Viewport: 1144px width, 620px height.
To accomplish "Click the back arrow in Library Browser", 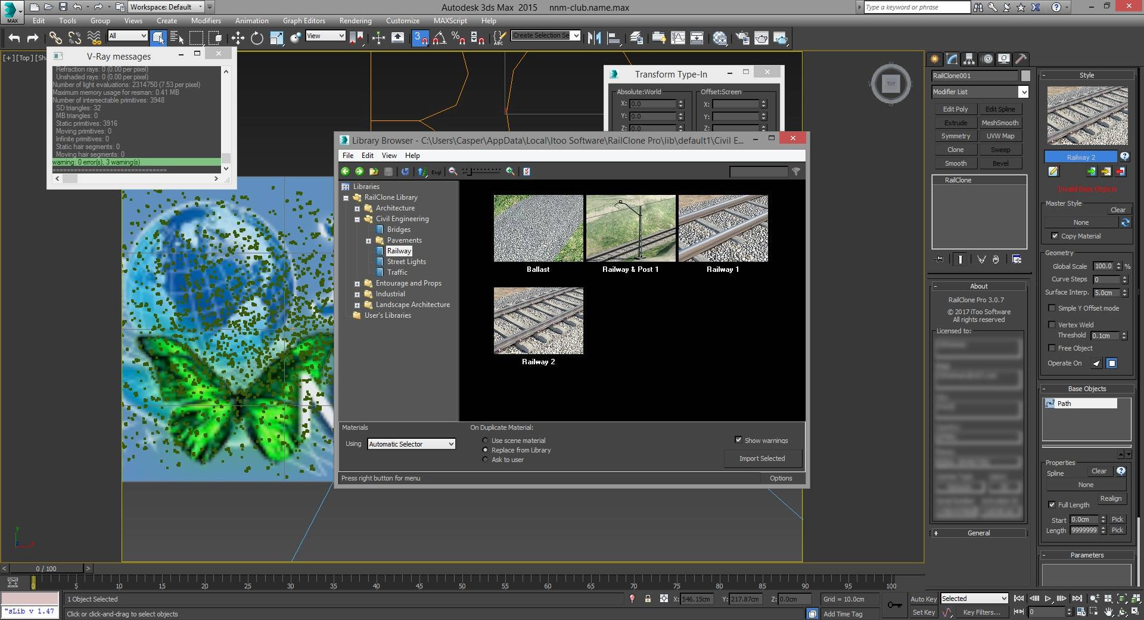I will (345, 171).
